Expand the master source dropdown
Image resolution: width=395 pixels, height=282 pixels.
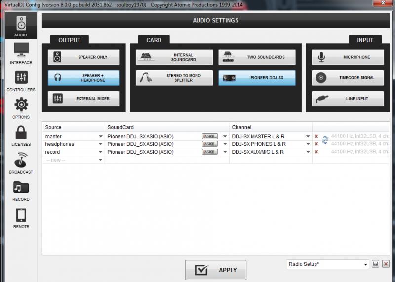click(101, 136)
